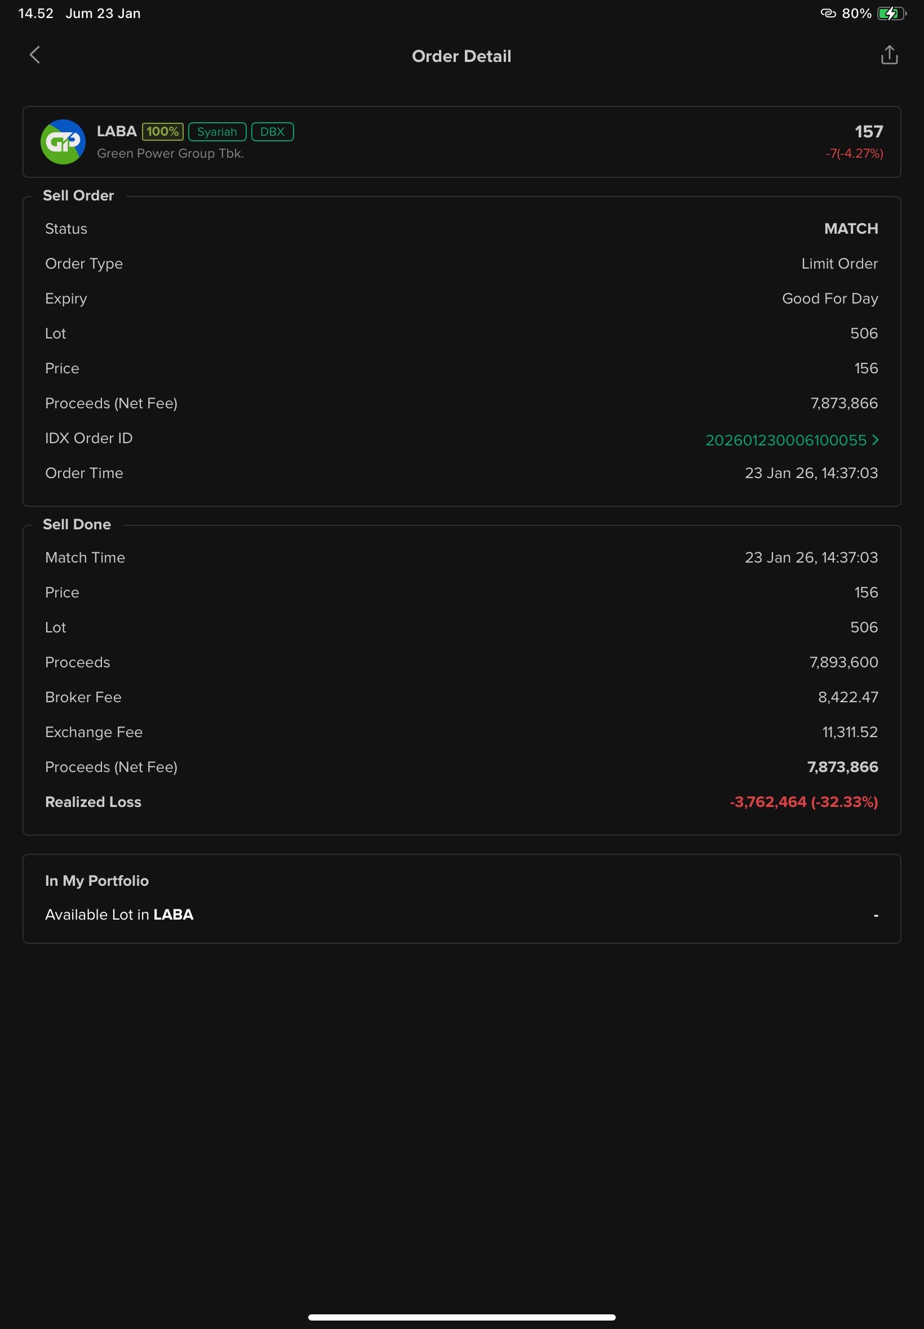The width and height of the screenshot is (924, 1329).
Task: Tap the LABA price 157
Action: coord(868,132)
